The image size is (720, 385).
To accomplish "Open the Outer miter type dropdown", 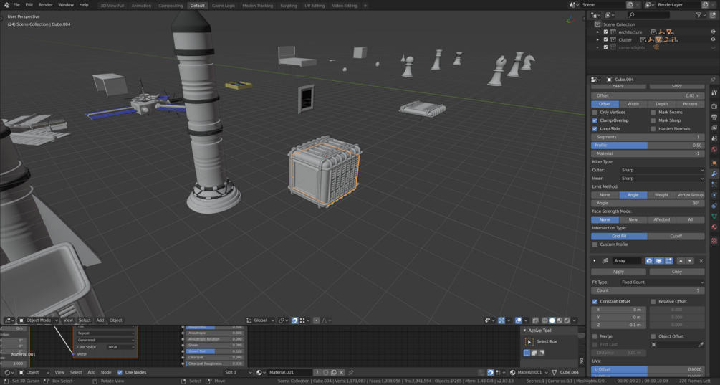I will tap(662, 170).
